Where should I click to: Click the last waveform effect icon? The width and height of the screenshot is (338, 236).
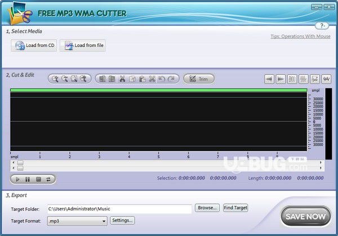pos(326,79)
